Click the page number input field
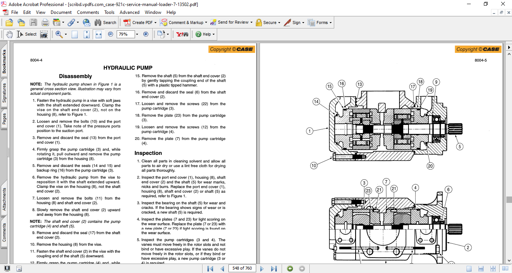Viewport: 512px width, 273px height. click(x=242, y=268)
